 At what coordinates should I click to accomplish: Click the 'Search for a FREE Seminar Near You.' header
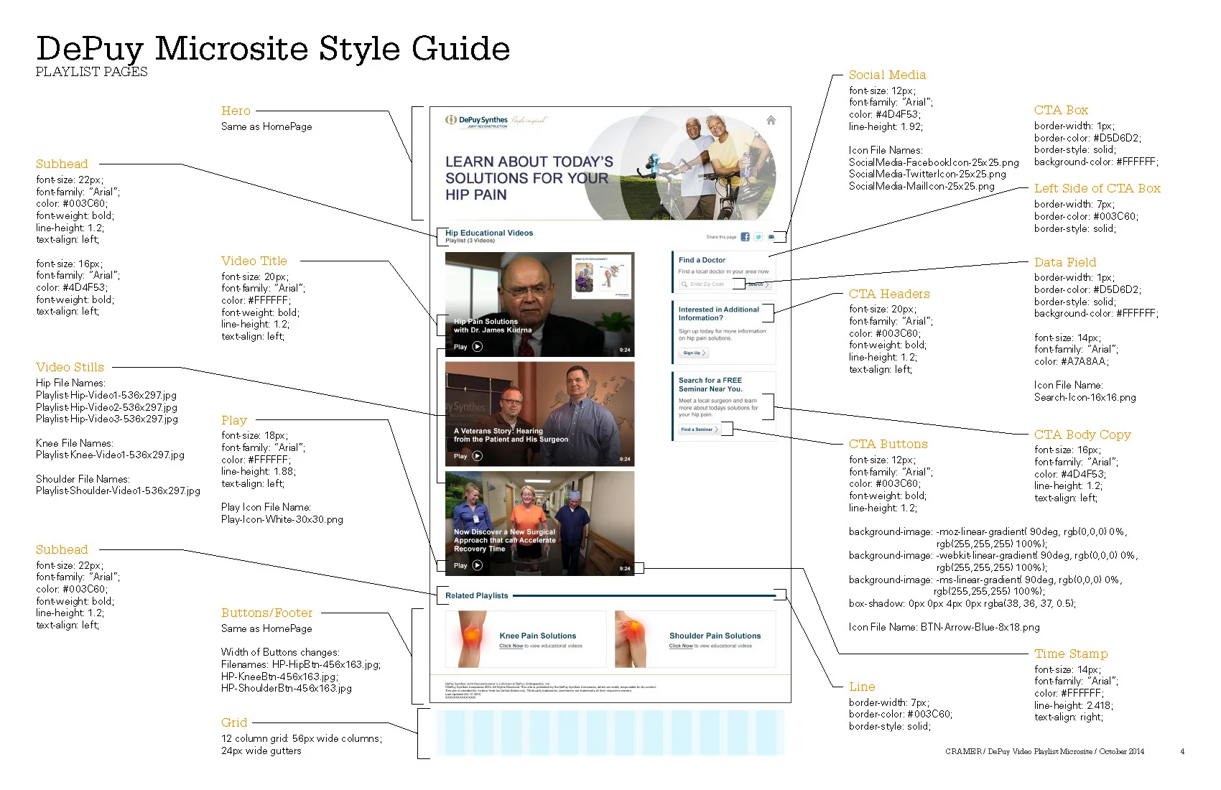(x=710, y=384)
